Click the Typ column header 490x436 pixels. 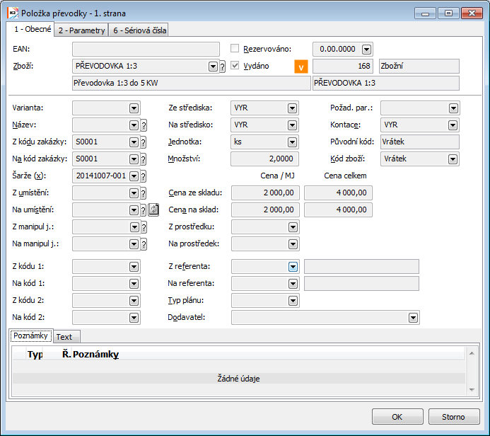pos(35,355)
